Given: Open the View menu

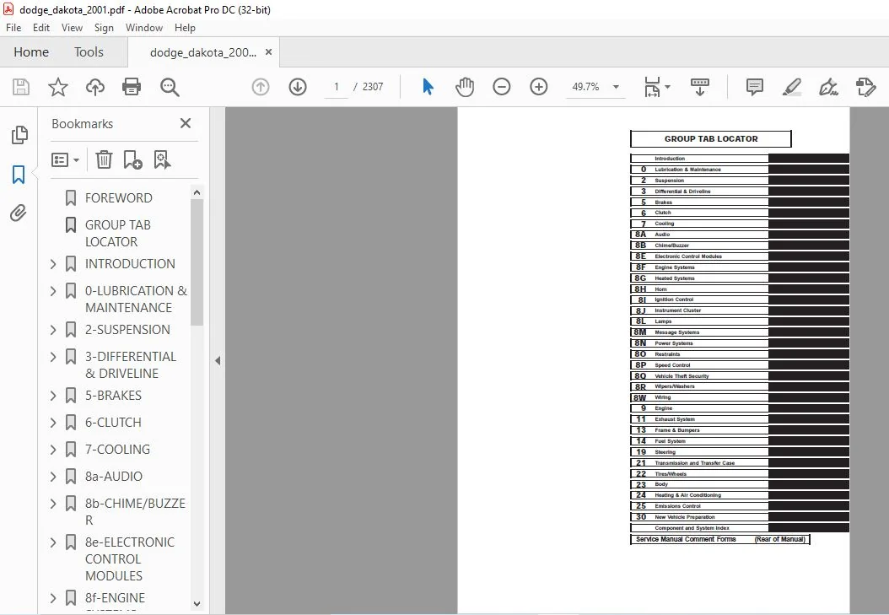Looking at the screenshot, I should pos(72,27).
